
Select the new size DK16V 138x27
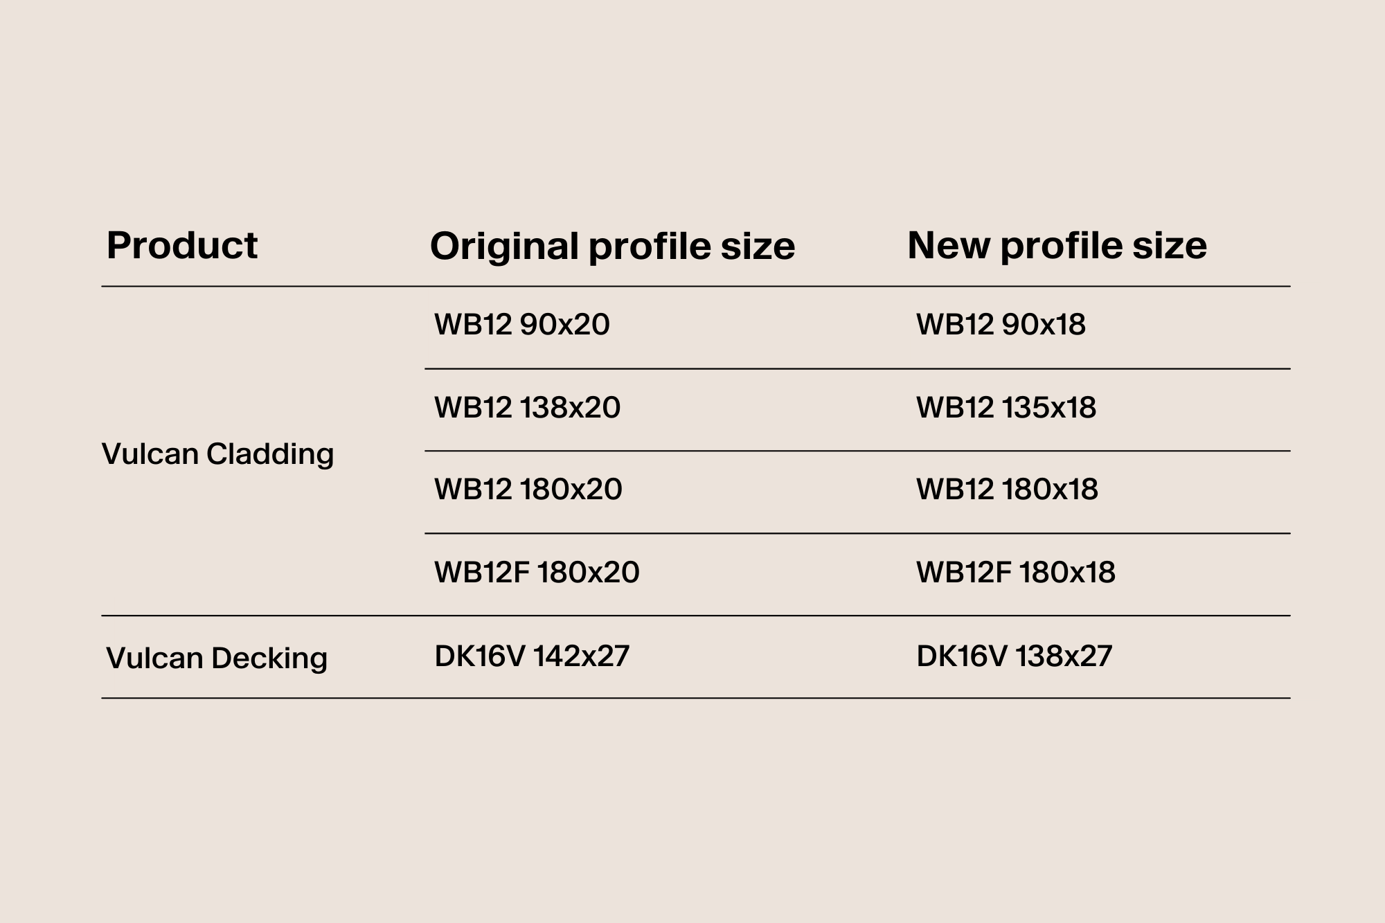[1014, 656]
